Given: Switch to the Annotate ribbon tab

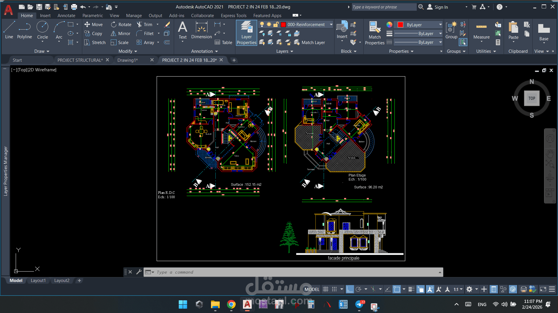Looking at the screenshot, I should [66, 16].
